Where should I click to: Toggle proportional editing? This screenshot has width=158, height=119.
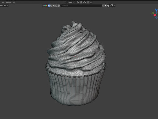click(88, 2)
